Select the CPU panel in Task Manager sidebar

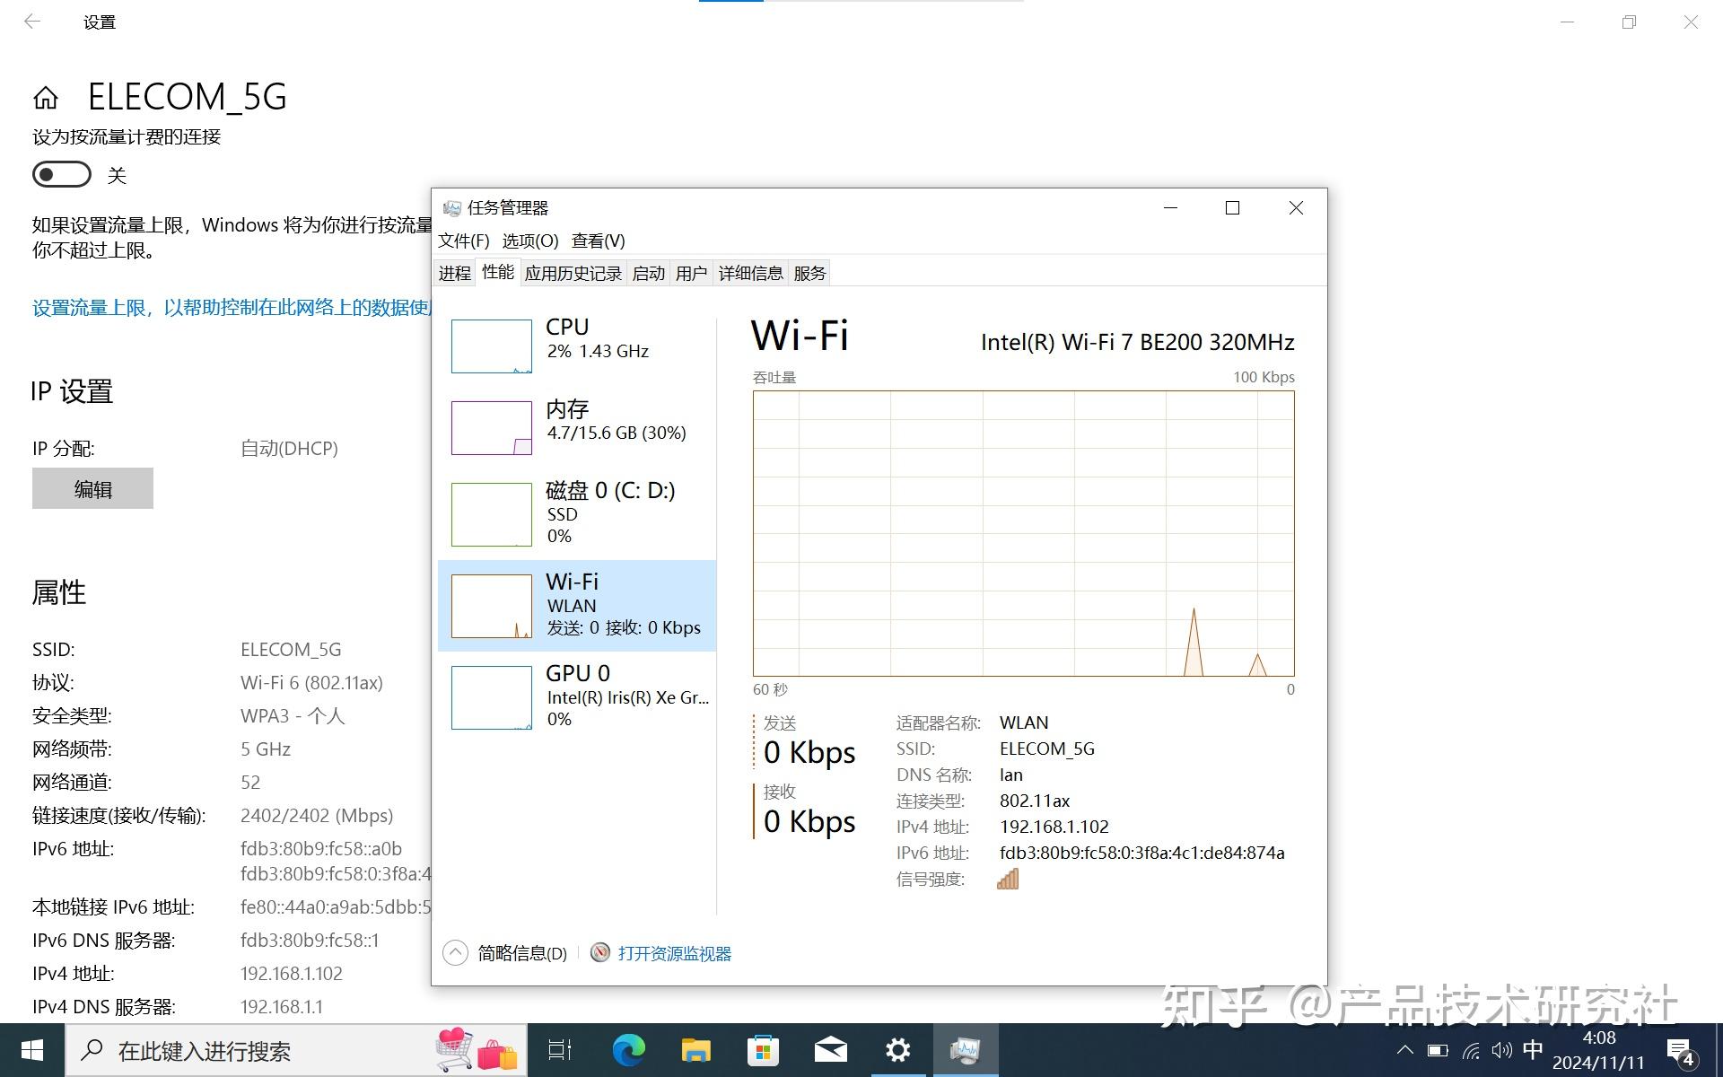[x=579, y=346]
